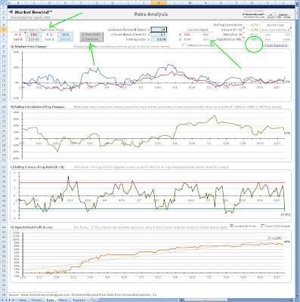Check the Ticker A Only checkbox
The image size is (300, 302).
point(262,226)
